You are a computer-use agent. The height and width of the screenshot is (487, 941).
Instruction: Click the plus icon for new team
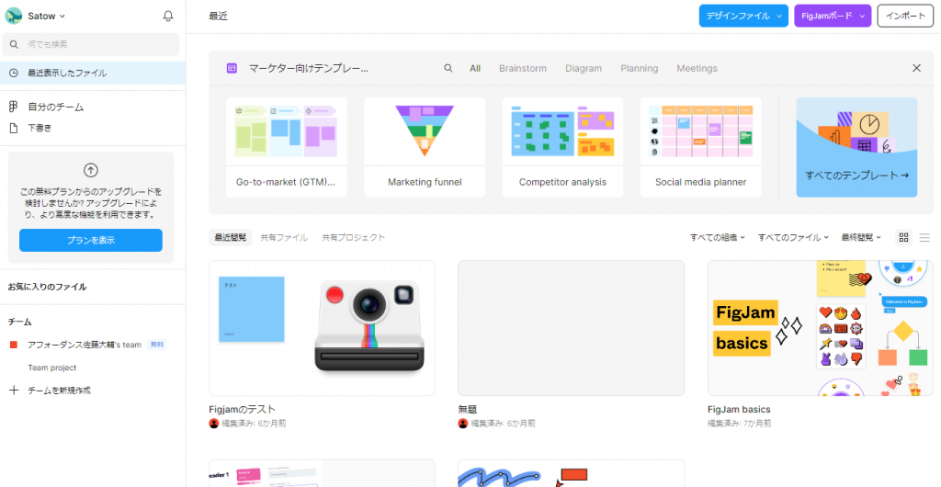[14, 391]
